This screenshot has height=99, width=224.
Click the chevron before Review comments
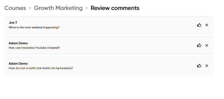(x=87, y=8)
